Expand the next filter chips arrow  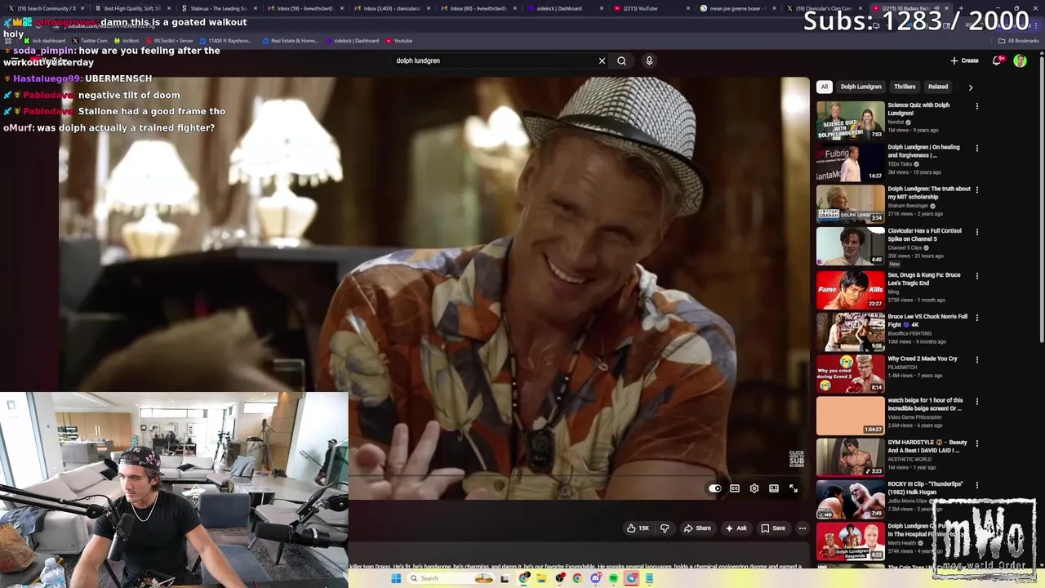(970, 87)
